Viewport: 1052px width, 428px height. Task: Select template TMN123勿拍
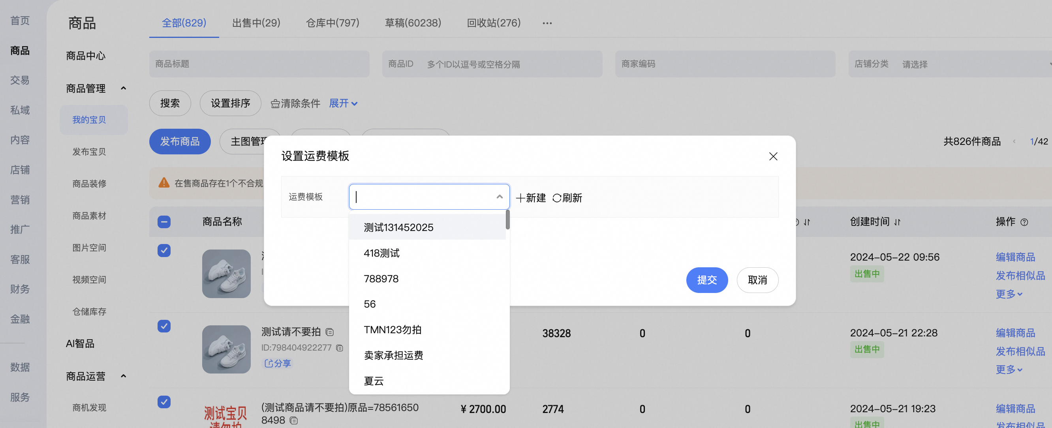tap(427, 330)
